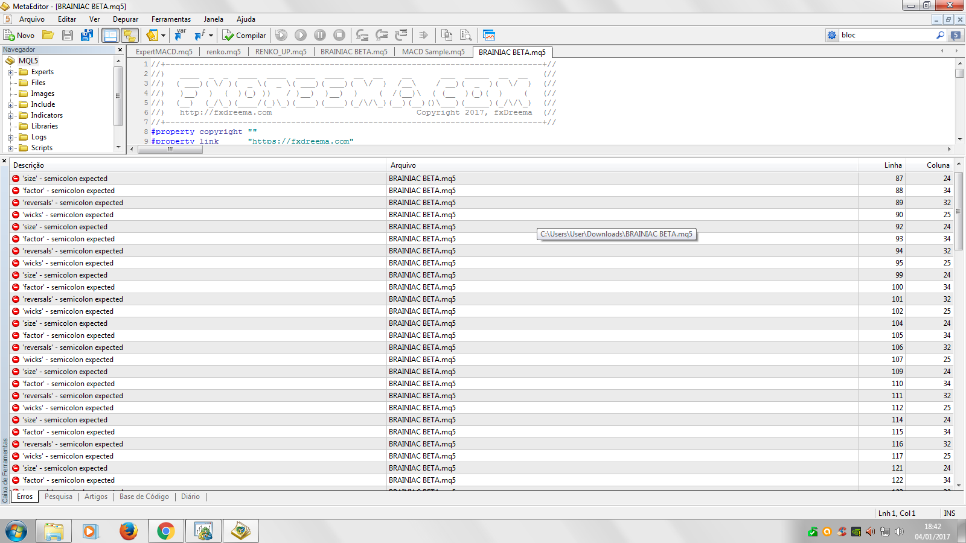
Task: Click the Compilar button
Action: pos(244,36)
